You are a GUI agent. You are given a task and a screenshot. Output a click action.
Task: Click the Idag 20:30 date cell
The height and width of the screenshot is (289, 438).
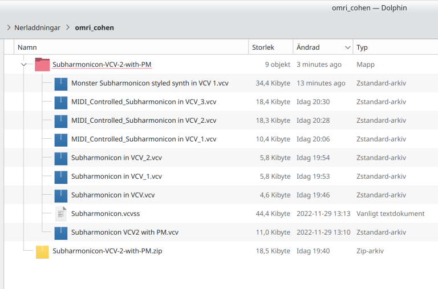(313, 102)
